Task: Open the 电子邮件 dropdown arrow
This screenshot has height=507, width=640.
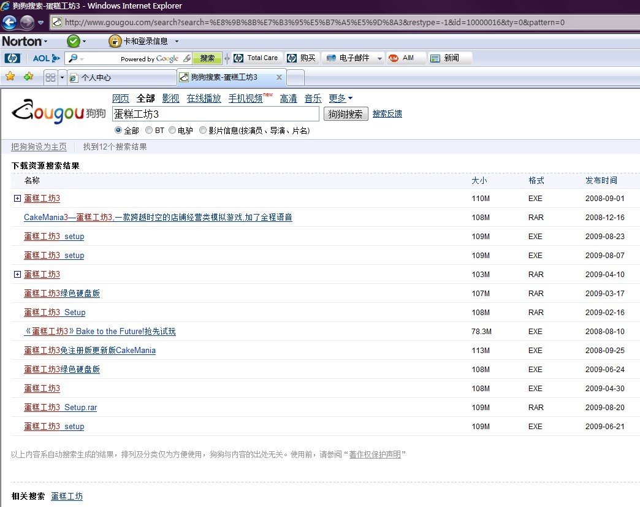Action: pyautogui.click(x=380, y=58)
